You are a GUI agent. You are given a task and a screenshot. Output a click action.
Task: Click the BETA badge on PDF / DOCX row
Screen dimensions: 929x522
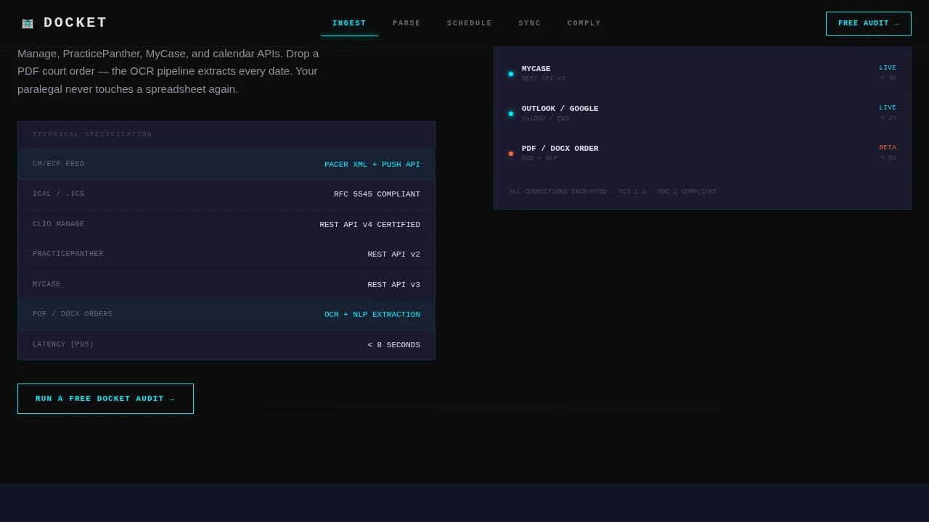coord(888,148)
